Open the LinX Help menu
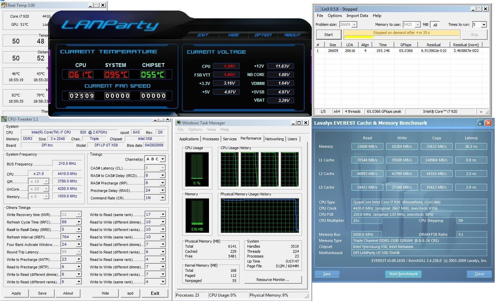Image resolution: width=495 pixels, height=301 pixels. (x=377, y=16)
